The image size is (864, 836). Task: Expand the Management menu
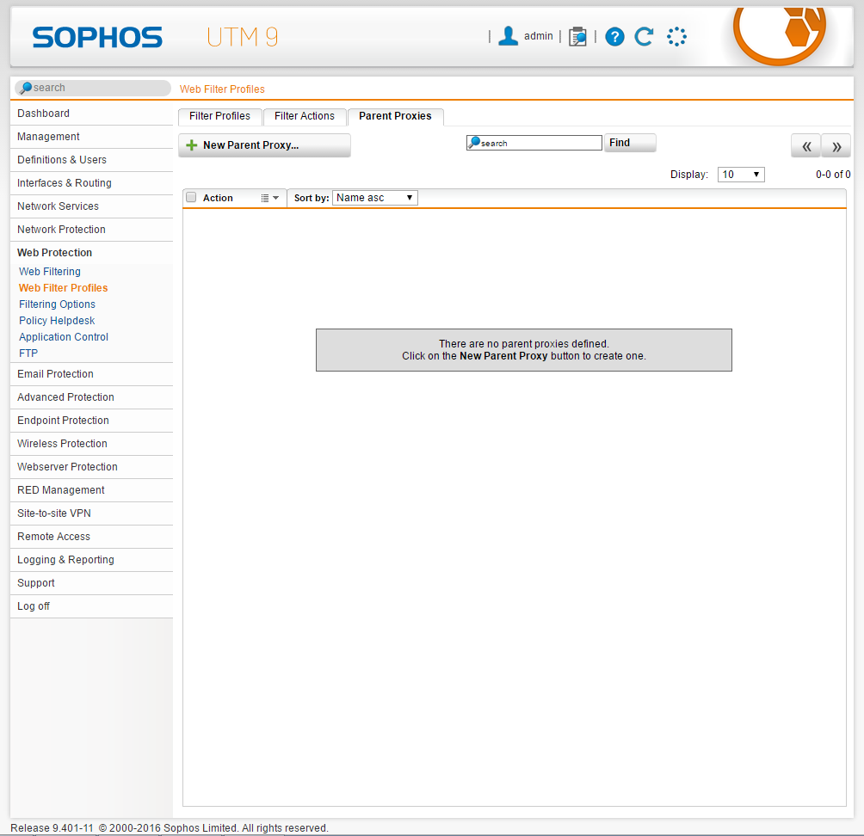click(91, 137)
